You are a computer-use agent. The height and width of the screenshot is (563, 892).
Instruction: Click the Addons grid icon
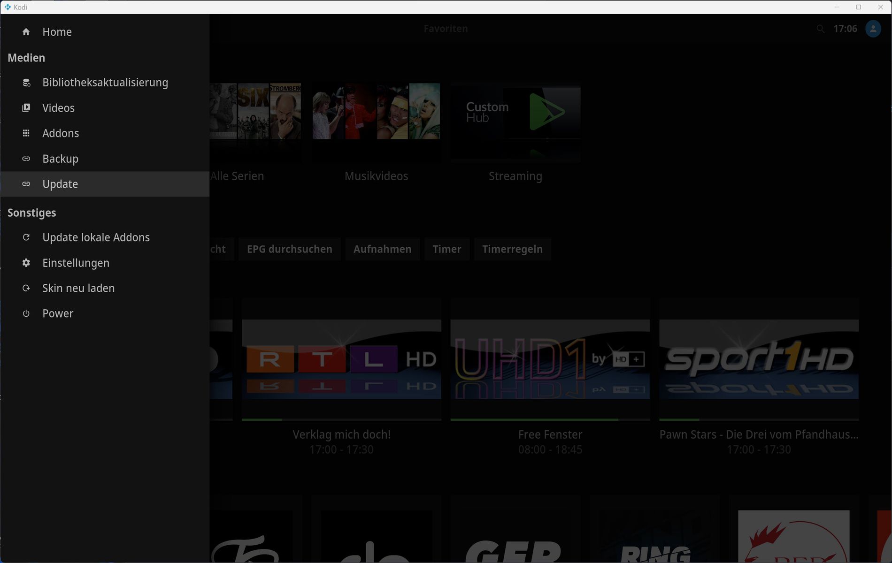point(26,133)
